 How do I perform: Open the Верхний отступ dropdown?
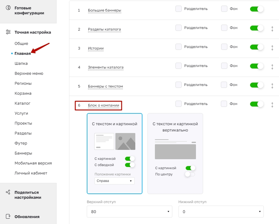[x=129, y=212]
